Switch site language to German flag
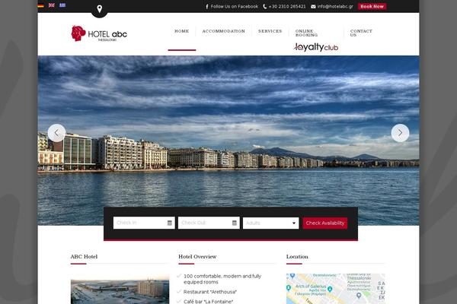457x304 pixels. coord(41,5)
